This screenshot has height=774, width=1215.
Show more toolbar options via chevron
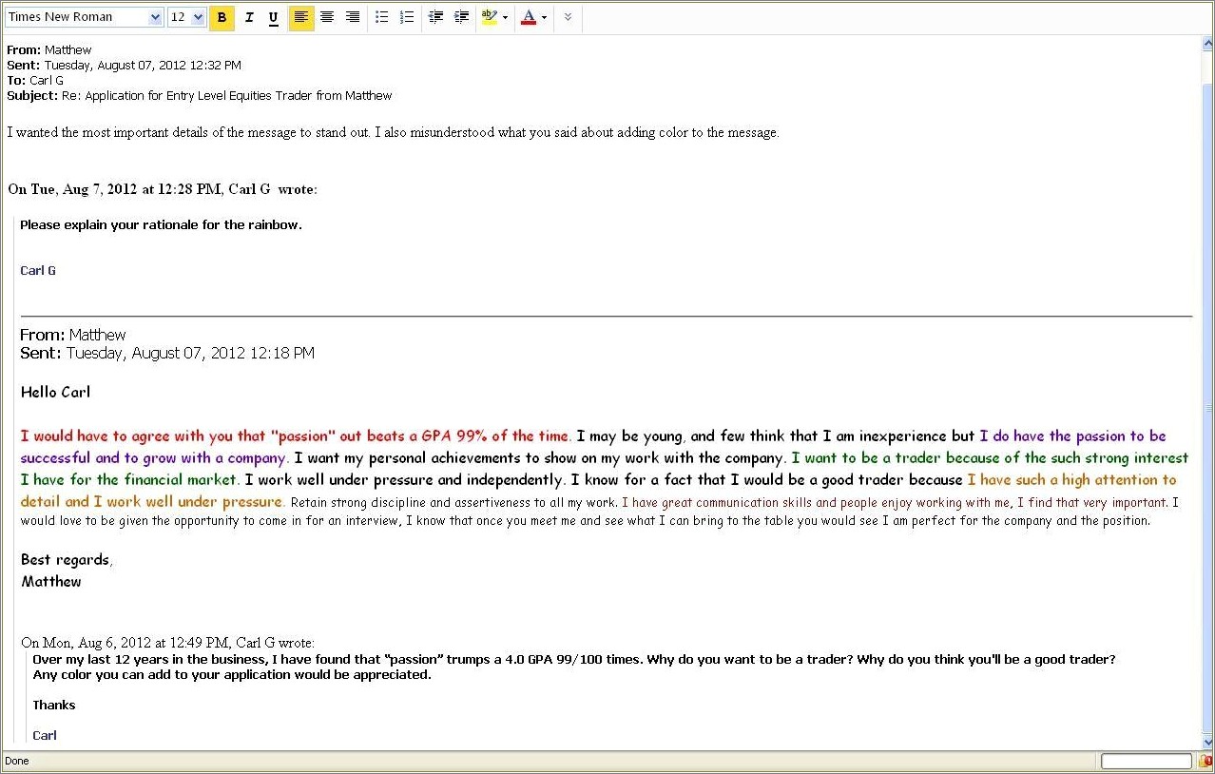click(567, 17)
